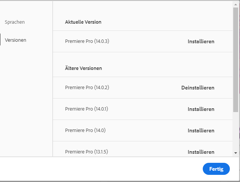Click Installieren for Premiere Pro 14.0.1

pos(201,109)
